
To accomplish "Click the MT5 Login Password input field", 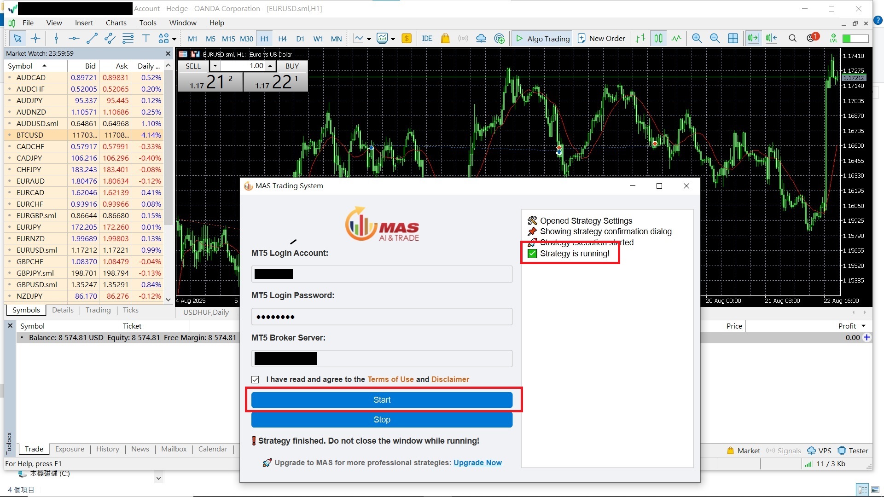I will [382, 316].
